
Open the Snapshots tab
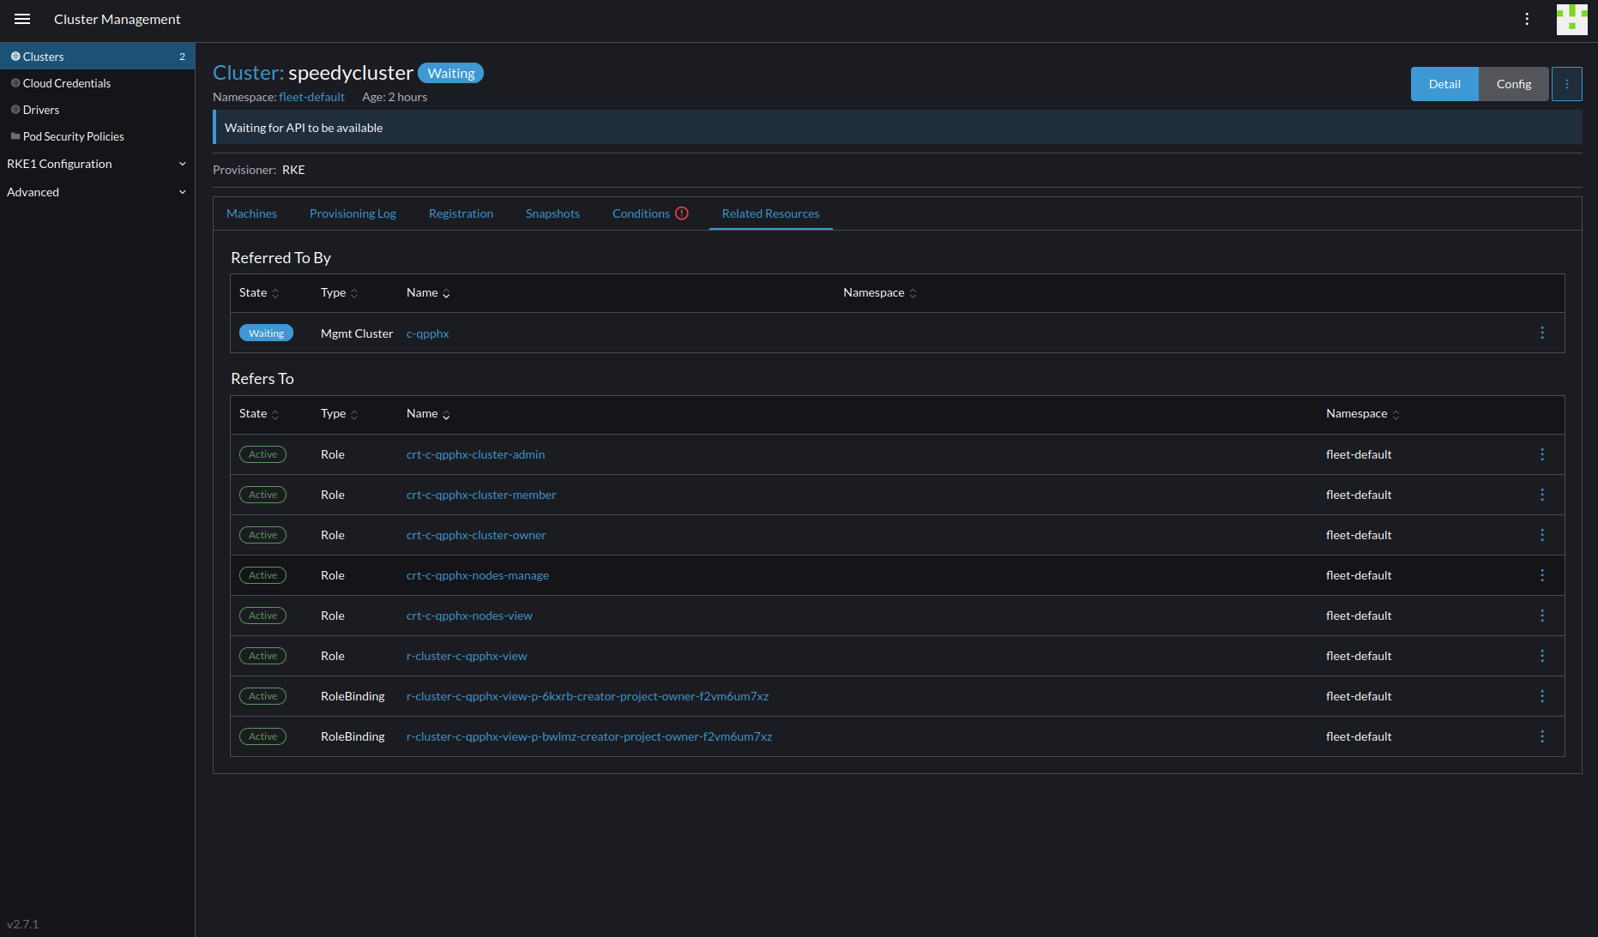coord(552,213)
